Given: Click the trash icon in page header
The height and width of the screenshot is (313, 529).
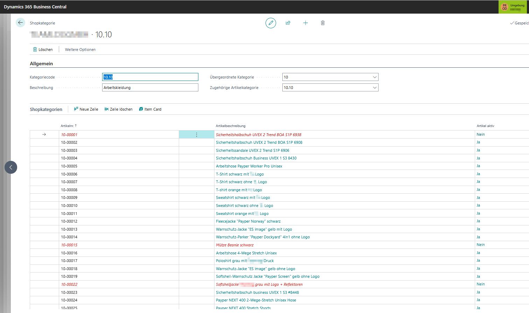Looking at the screenshot, I should pos(323,23).
